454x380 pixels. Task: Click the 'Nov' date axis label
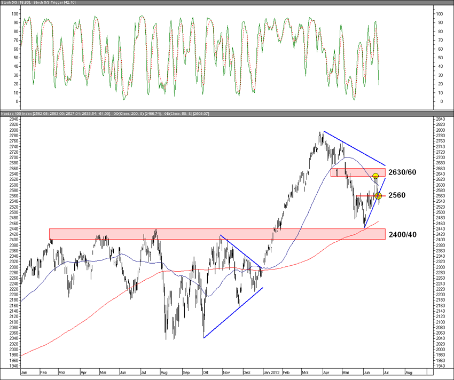(226, 373)
